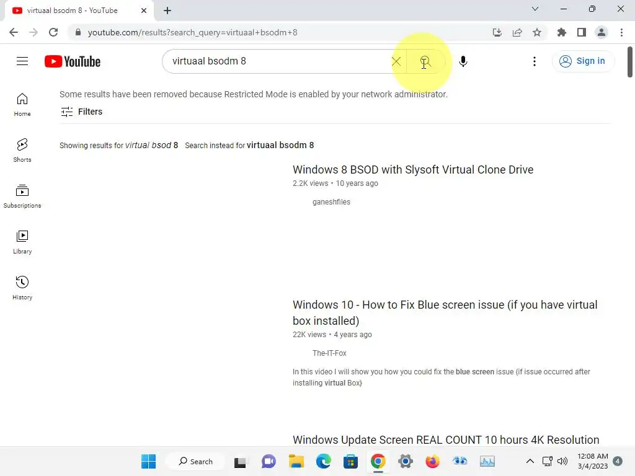Search instead for virtuaal bsodm 8
Image resolution: width=635 pixels, height=476 pixels.
[x=280, y=145]
